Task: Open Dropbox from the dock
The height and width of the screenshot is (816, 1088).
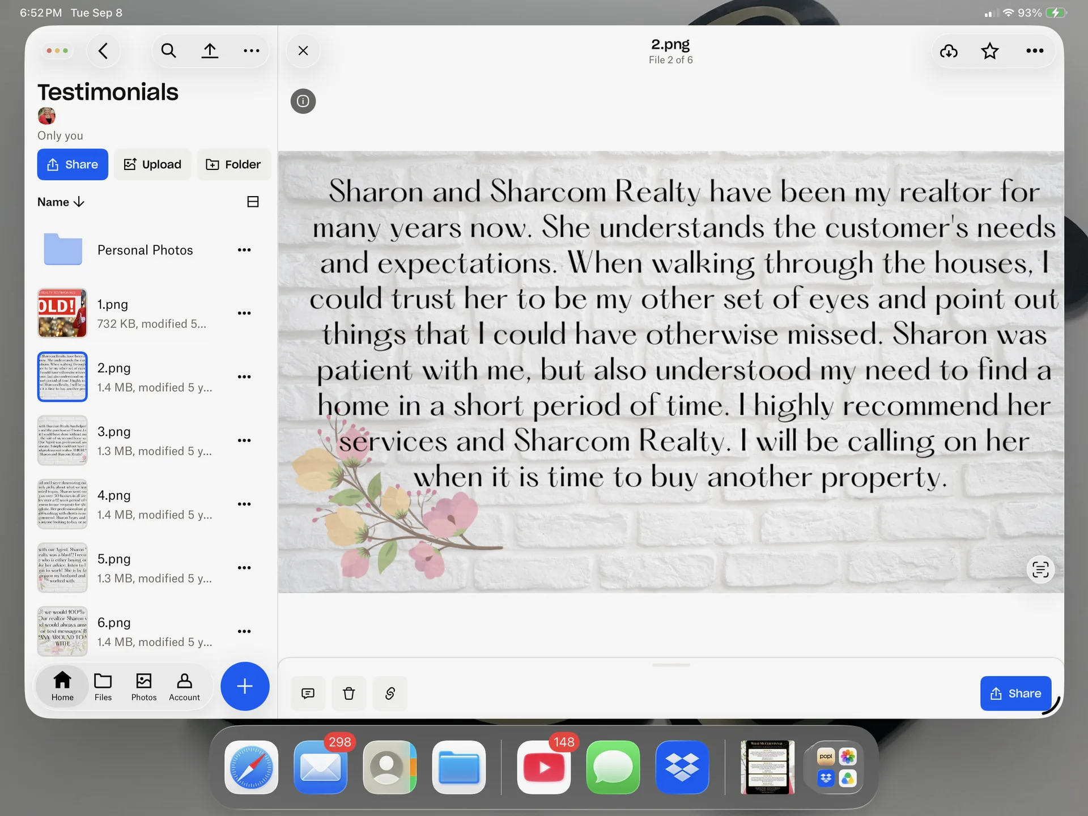Action: [682, 767]
